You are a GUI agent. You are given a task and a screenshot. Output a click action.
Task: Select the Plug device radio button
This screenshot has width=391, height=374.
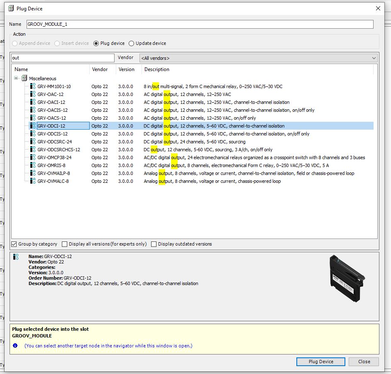click(x=96, y=43)
